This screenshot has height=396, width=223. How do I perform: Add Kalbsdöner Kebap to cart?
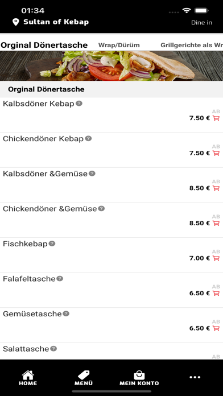pyautogui.click(x=216, y=118)
